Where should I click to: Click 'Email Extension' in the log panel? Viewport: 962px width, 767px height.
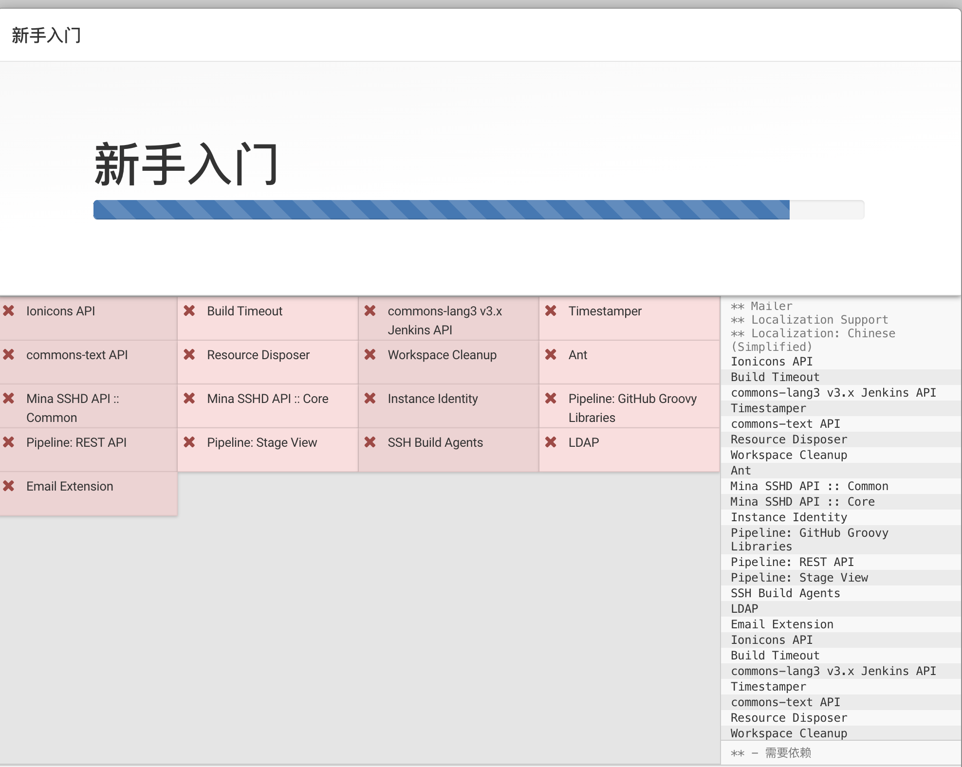[x=782, y=624]
